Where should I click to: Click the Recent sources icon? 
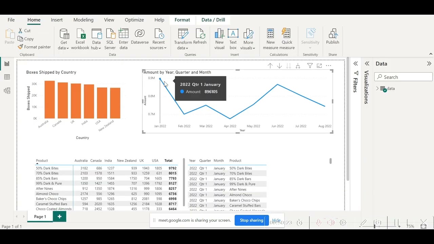point(158,34)
